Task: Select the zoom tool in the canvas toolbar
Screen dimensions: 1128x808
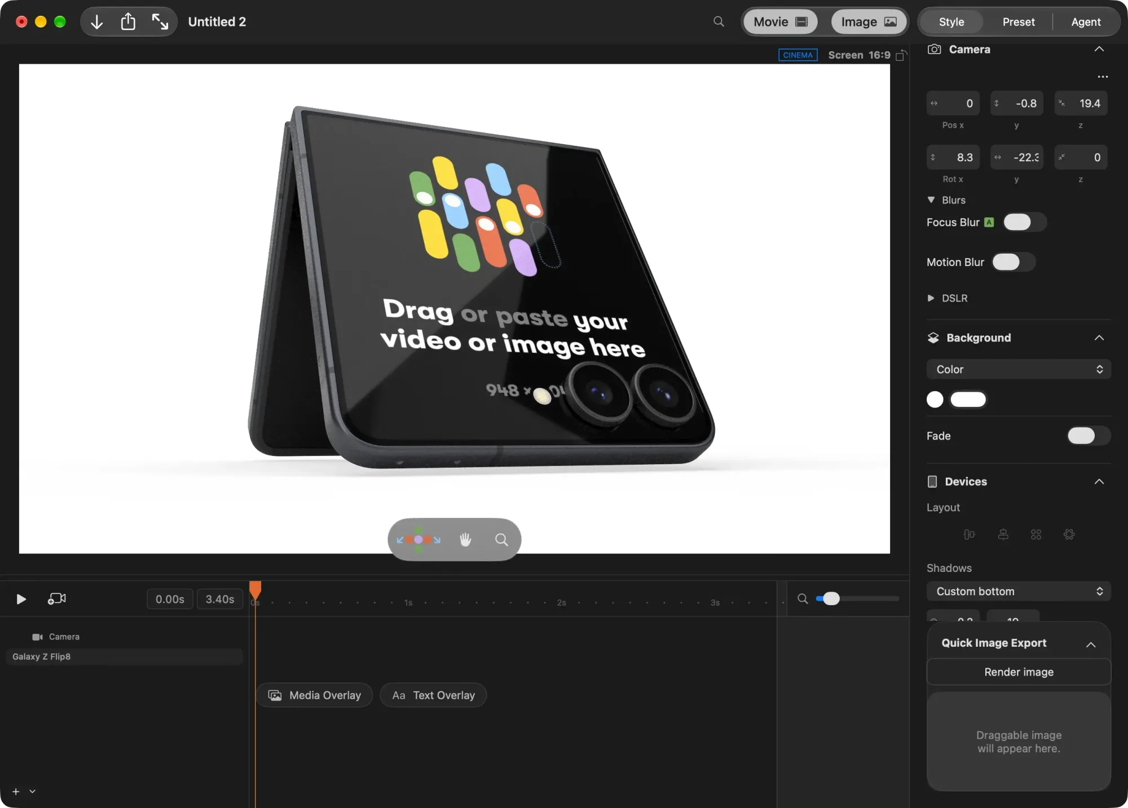Action: (x=501, y=539)
